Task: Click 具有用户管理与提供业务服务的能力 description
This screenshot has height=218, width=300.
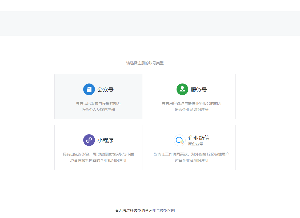Action: point(191,103)
